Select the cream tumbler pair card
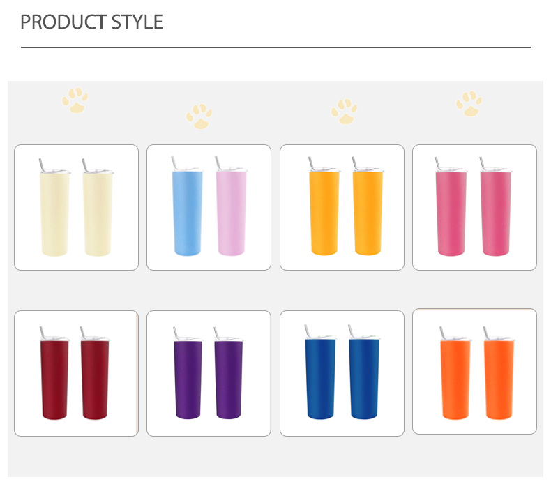 pos(76,207)
